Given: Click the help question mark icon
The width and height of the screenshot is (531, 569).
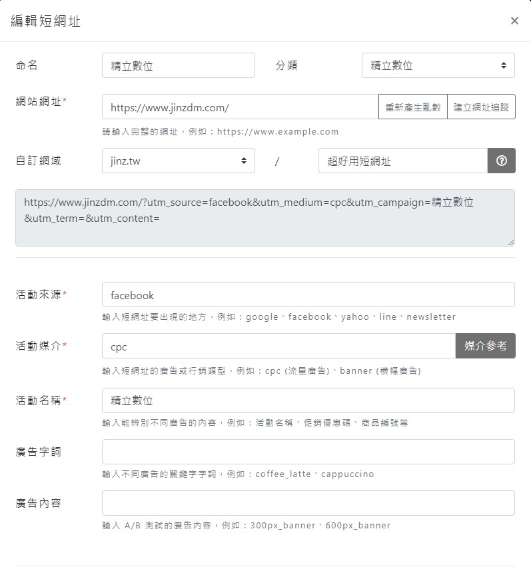Looking at the screenshot, I should click(x=501, y=161).
